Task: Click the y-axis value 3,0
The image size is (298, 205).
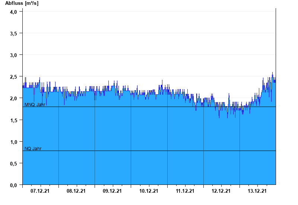Action: [x=13, y=55]
